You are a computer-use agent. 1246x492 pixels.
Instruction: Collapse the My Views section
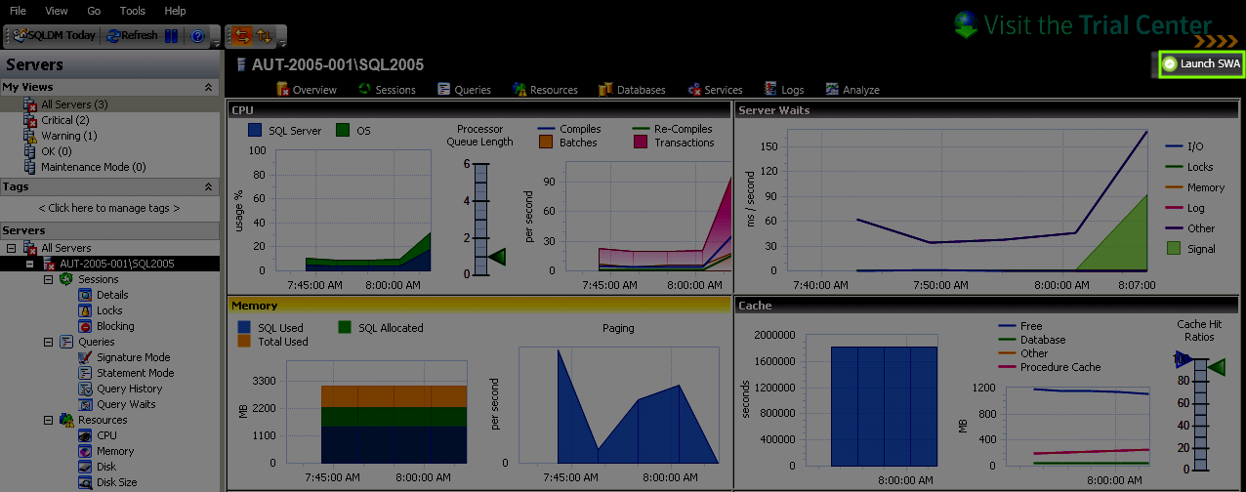[208, 87]
